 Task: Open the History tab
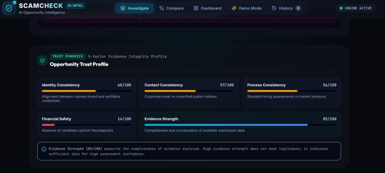pyautogui.click(x=286, y=8)
